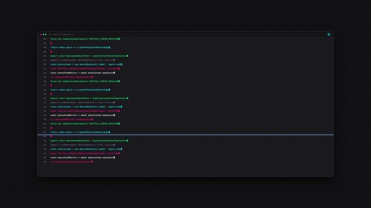This screenshot has width=371, height=208.
Task: Click line 10 'export const deploymentBuildTask'
Action: pos(89,56)
